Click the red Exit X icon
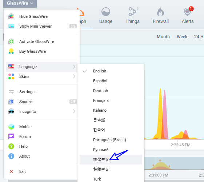204x182 pixels. tap(11, 171)
